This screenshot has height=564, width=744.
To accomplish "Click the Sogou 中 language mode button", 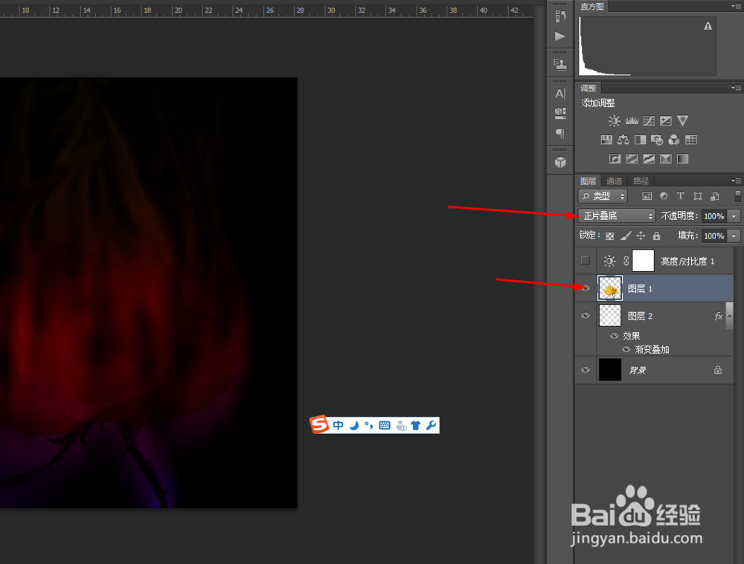I will coord(339,425).
